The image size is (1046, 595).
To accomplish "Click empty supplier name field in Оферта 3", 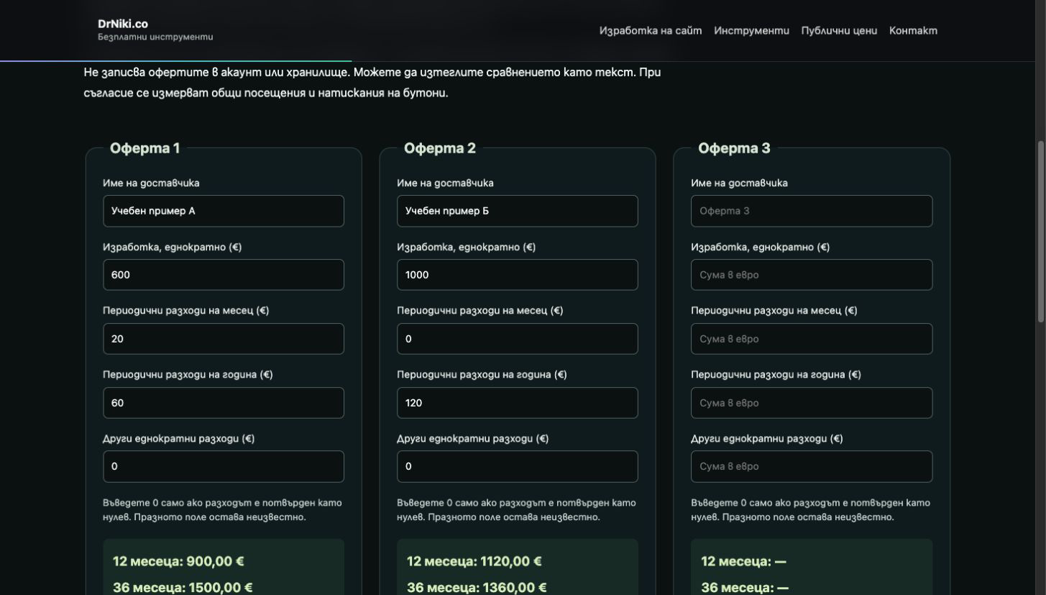I will [x=812, y=211].
